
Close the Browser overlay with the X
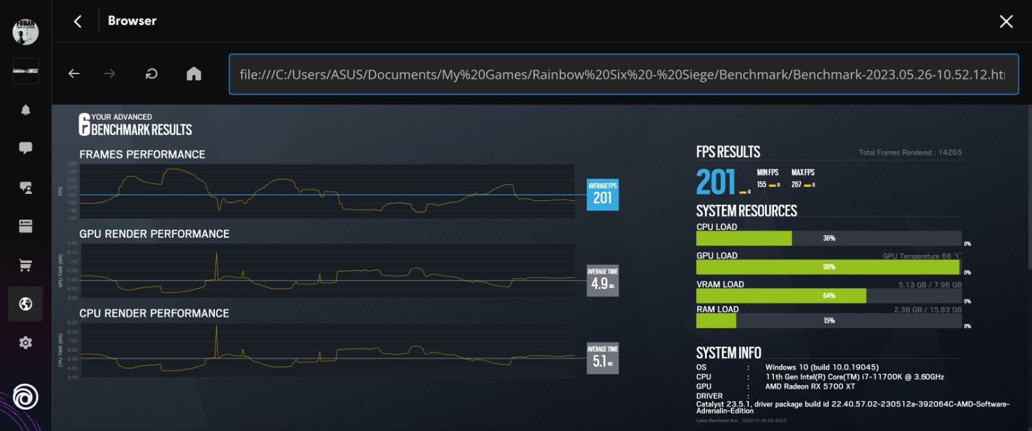click(x=1006, y=22)
